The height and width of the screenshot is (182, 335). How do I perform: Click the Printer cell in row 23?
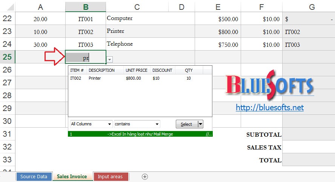pos(151,31)
